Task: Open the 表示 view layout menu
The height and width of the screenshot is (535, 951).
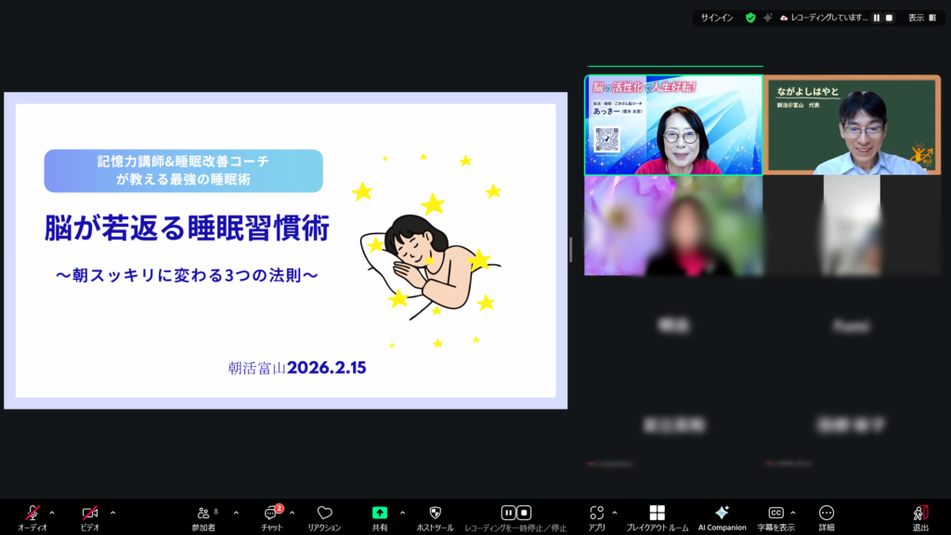Action: (921, 18)
